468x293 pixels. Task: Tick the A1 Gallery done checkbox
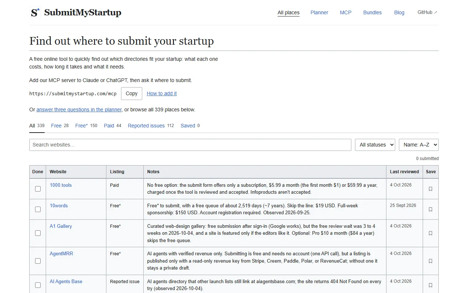(38, 233)
